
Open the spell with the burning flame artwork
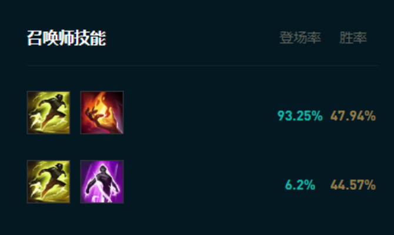click(102, 112)
